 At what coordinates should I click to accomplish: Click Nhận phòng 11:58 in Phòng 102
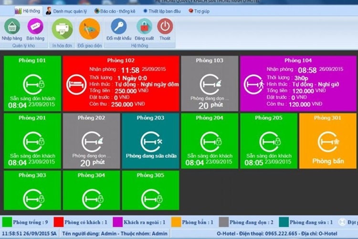[x=127, y=70]
